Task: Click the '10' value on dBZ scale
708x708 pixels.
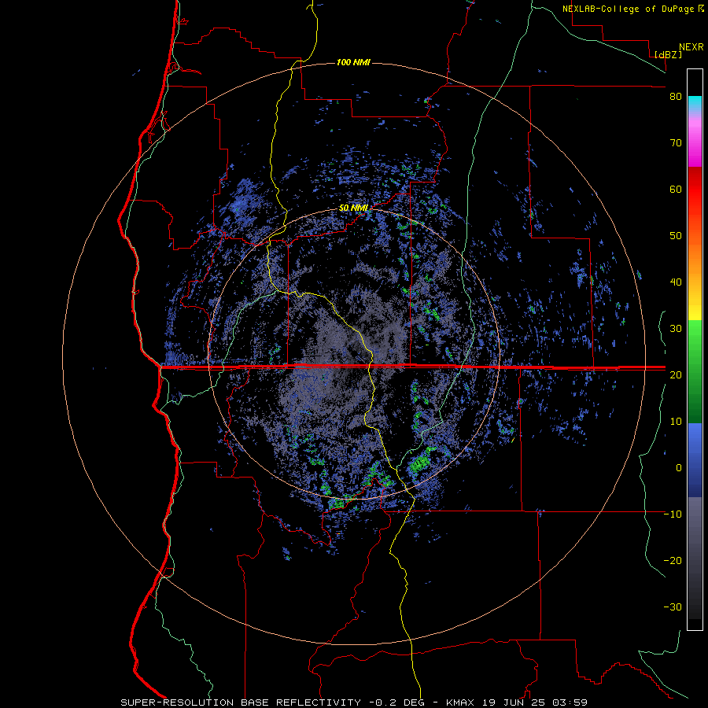Action: click(x=676, y=422)
